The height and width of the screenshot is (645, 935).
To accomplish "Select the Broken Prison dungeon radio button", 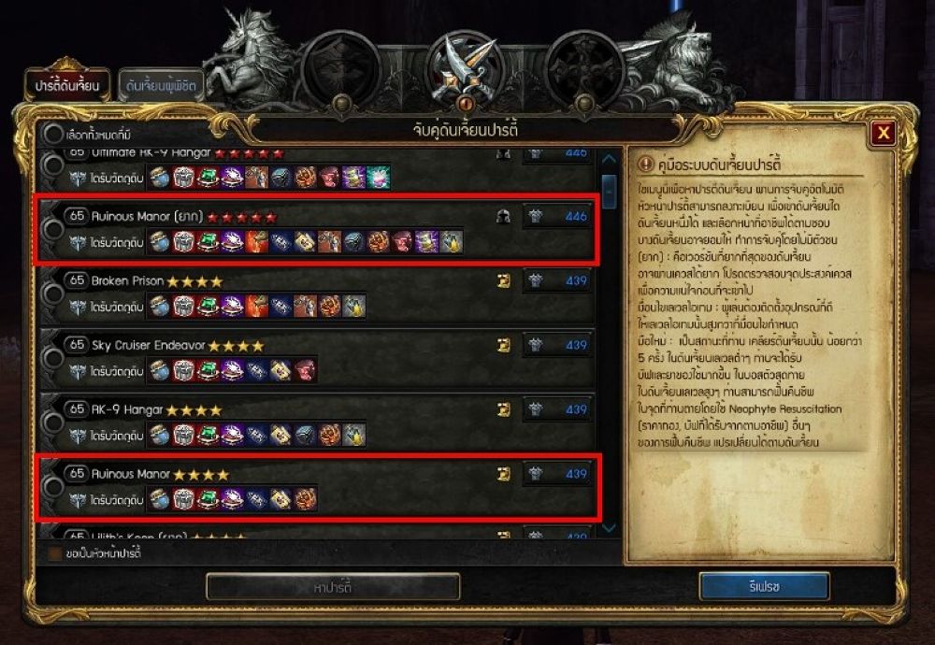I will click(x=52, y=294).
